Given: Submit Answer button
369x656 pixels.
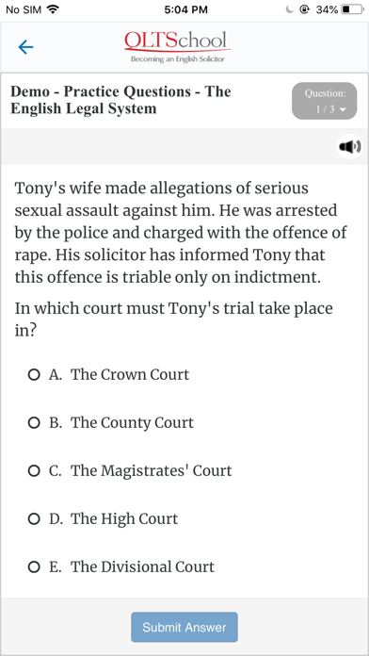Looking at the screenshot, I should (184, 627).
